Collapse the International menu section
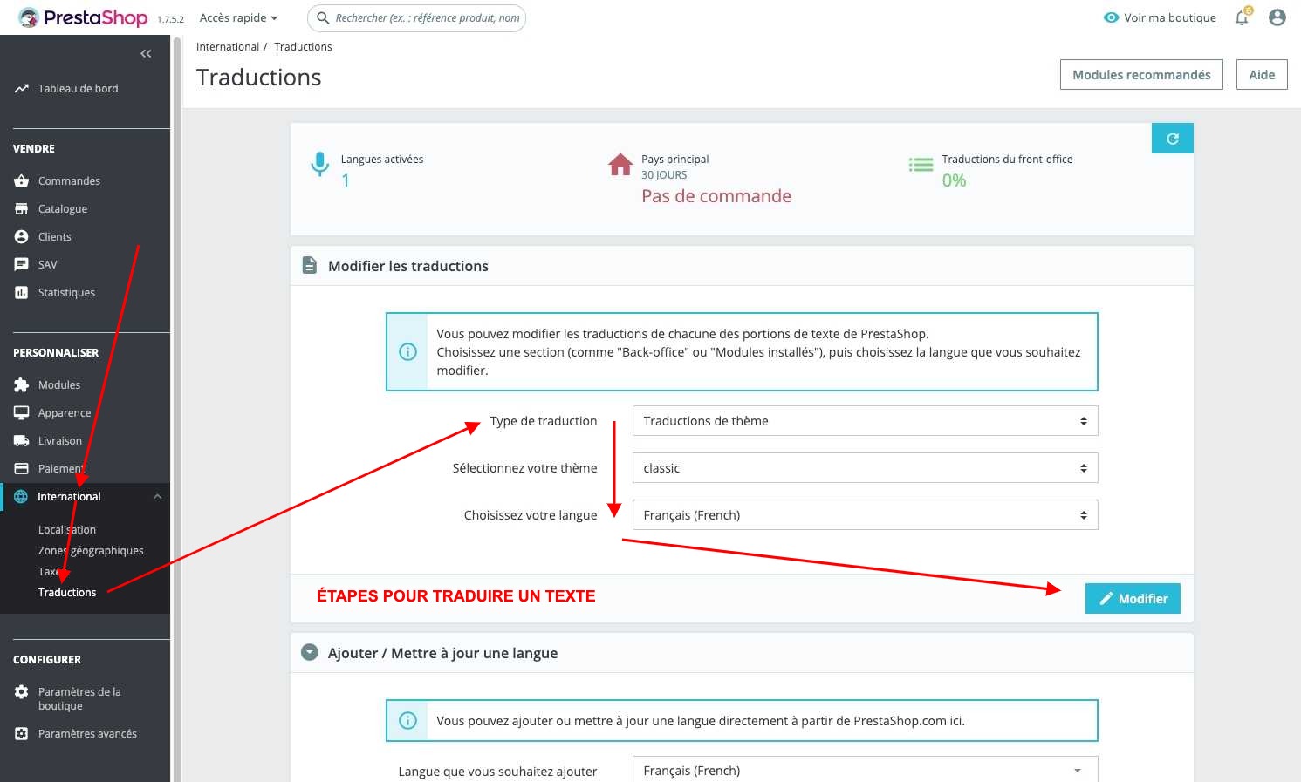This screenshot has width=1301, height=782. click(157, 497)
